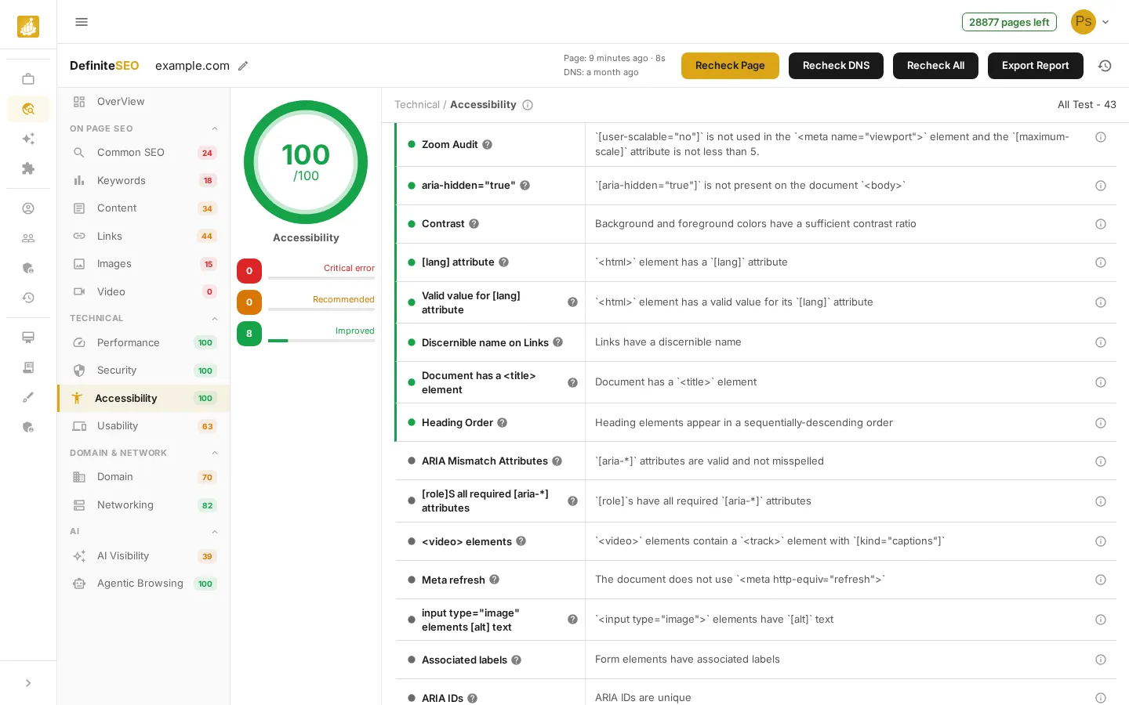This screenshot has width=1129, height=705.
Task: Click the info icon beside the Accessibility breadcrumb
Action: click(528, 105)
